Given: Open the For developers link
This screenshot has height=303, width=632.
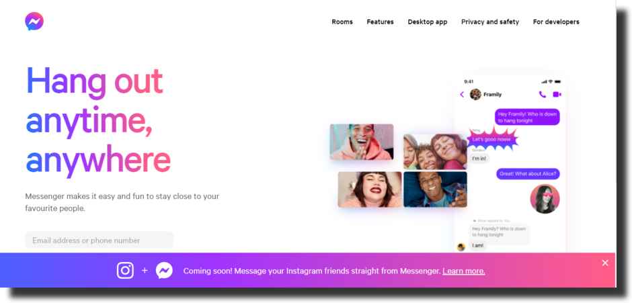Looking at the screenshot, I should (x=556, y=21).
